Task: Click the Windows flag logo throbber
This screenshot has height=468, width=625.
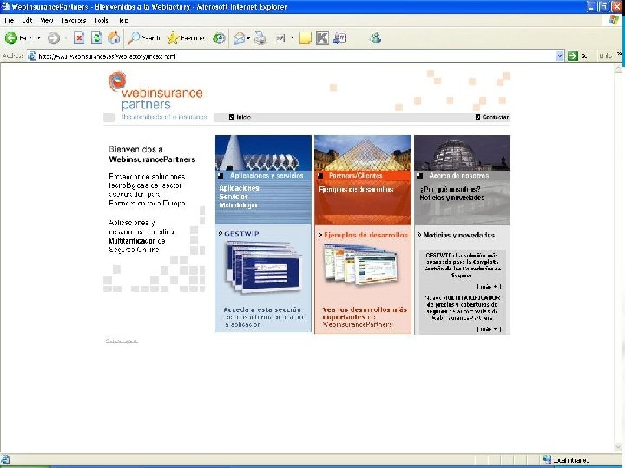Action: click(614, 20)
